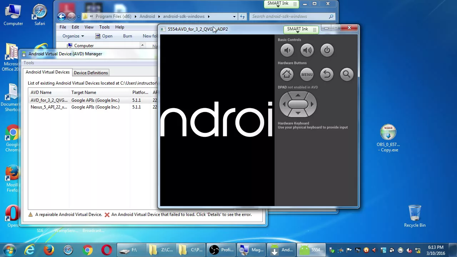Tap the emulator Search hardware button
The width and height of the screenshot is (457, 257).
[x=347, y=74]
